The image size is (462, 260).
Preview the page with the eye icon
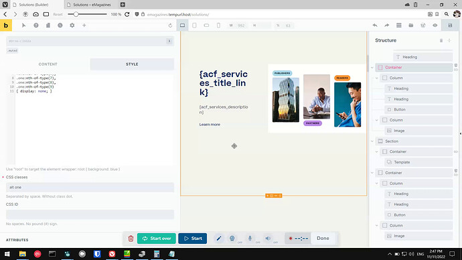(435, 25)
